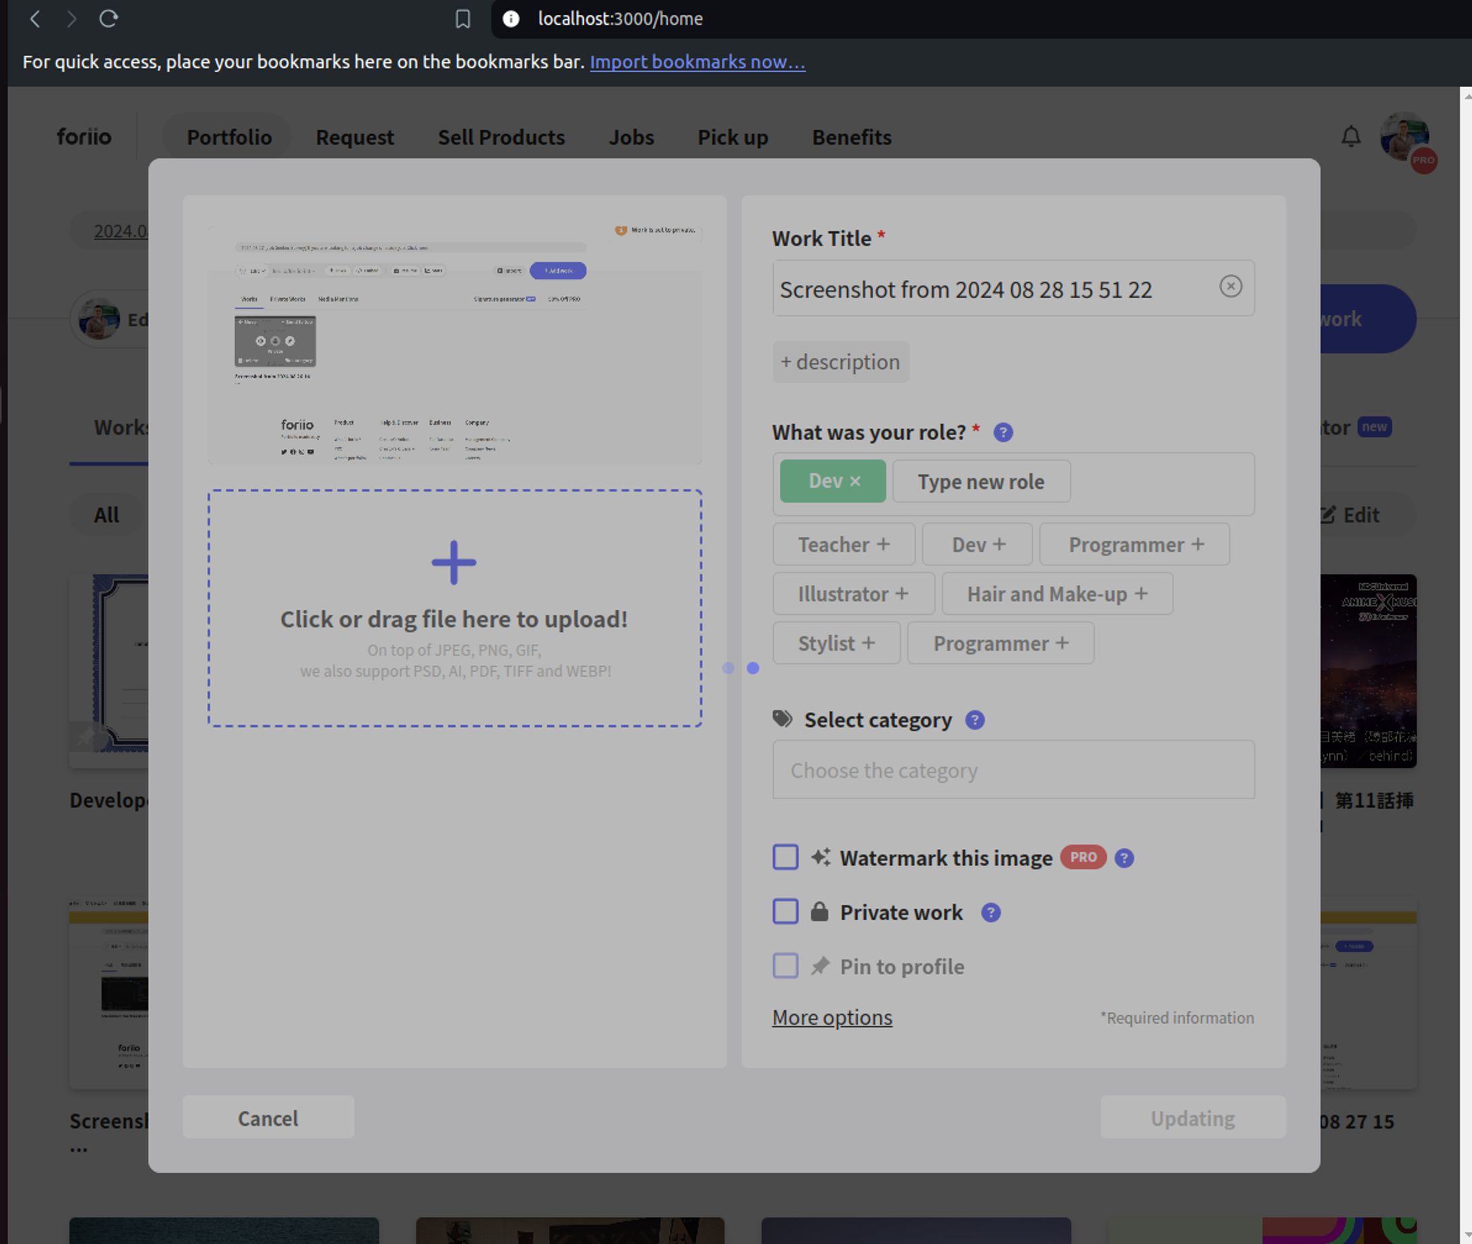Open Choose the category dropdown
The image size is (1472, 1244).
pos(1012,770)
